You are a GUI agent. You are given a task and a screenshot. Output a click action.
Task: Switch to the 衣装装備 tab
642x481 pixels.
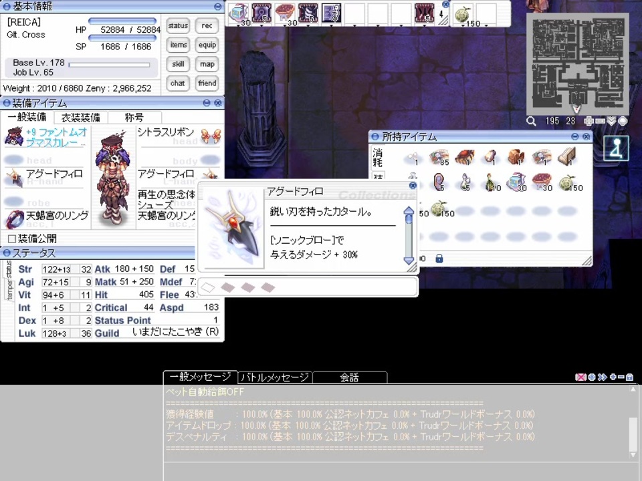(x=81, y=118)
